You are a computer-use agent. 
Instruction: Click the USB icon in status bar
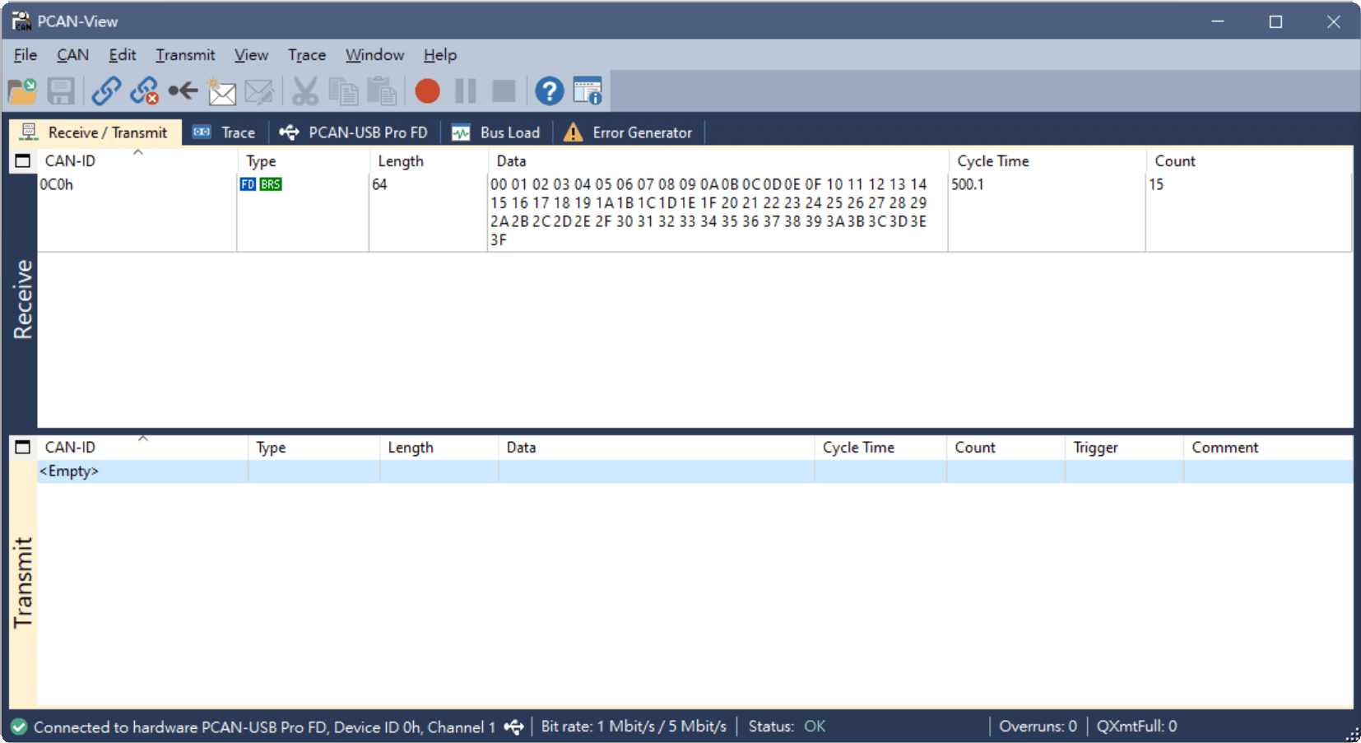pyautogui.click(x=513, y=727)
